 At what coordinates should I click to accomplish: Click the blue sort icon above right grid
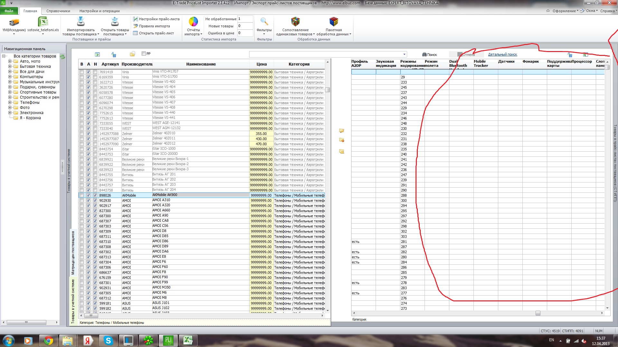point(570,55)
